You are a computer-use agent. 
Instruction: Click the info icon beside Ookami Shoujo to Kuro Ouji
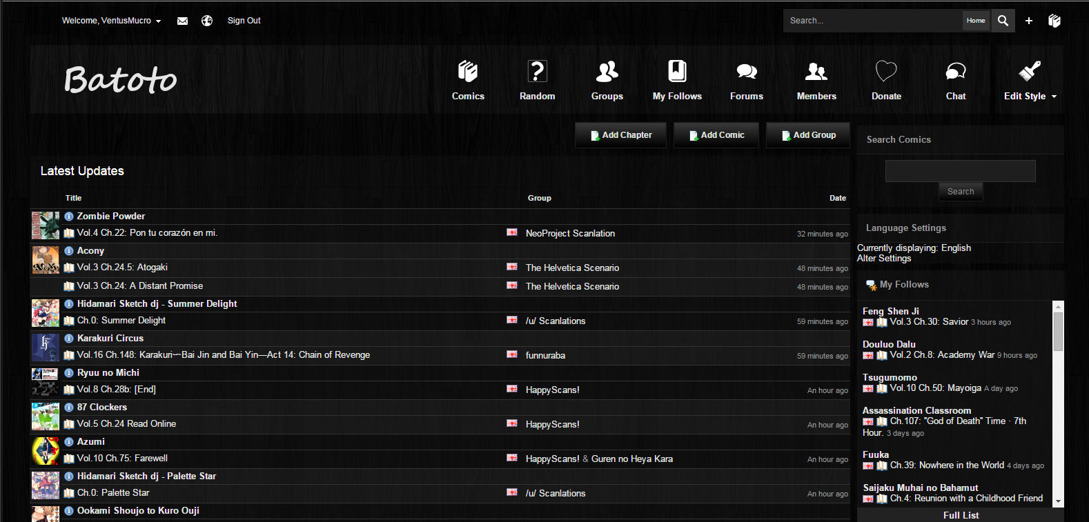(69, 511)
